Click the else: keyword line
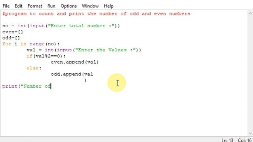Viewport: 253px width, 142px height. (x=34, y=68)
